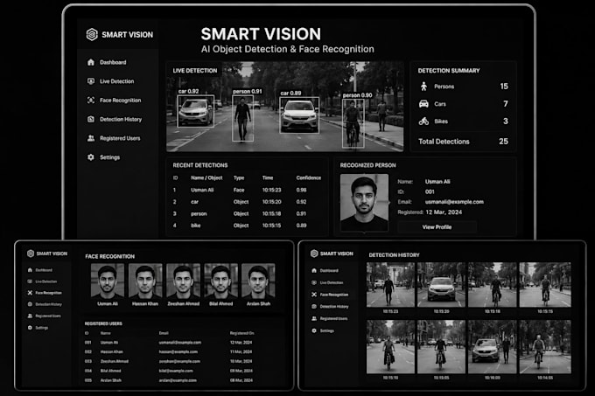Click the logo in the Face Recognition panel

click(31, 254)
